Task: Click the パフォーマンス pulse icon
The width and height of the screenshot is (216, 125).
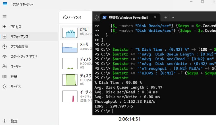Action: [x=5, y=36]
